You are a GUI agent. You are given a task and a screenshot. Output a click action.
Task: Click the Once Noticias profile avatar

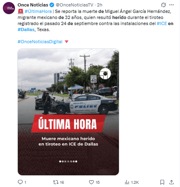point(9,8)
